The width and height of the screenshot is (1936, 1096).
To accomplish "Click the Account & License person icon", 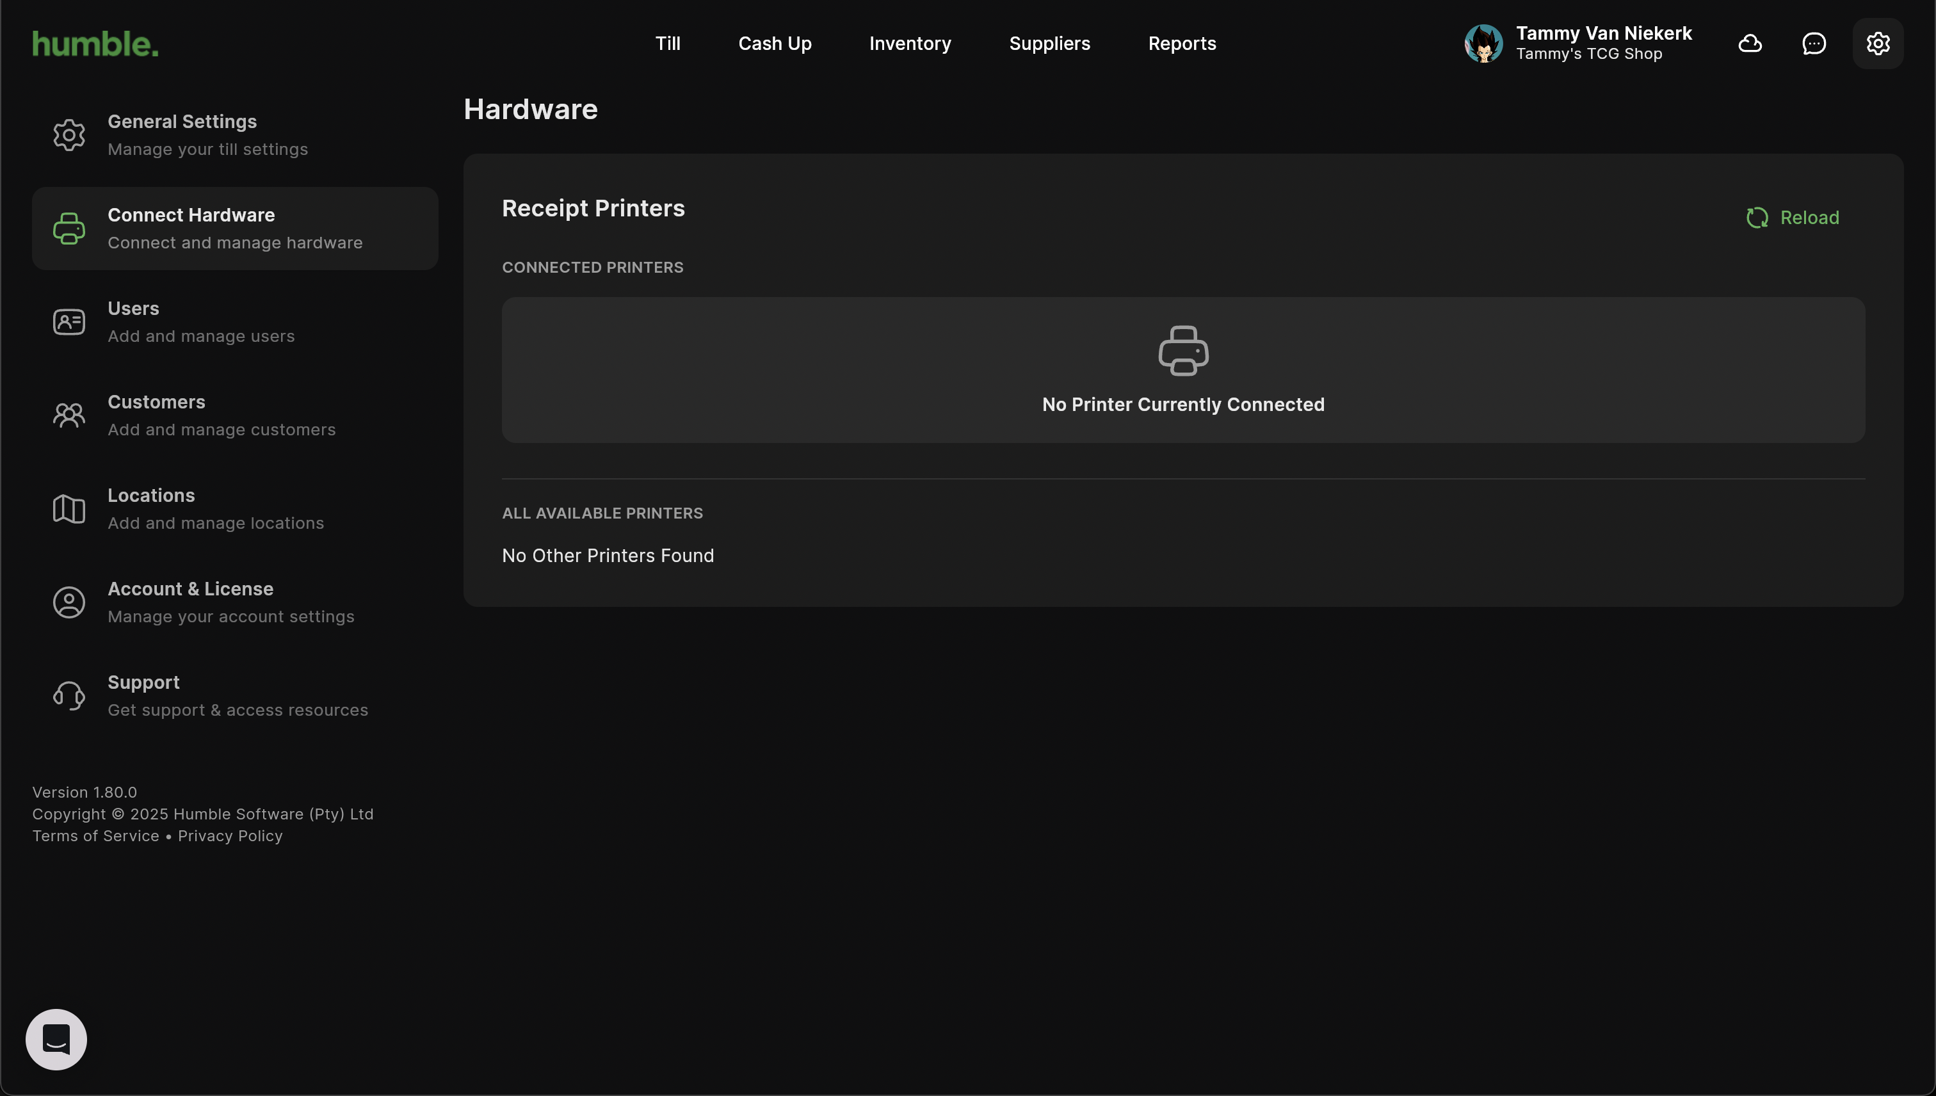I will 69,602.
